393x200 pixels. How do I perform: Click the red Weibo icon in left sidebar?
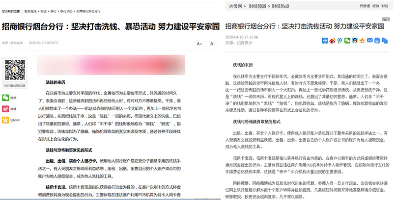point(5,109)
